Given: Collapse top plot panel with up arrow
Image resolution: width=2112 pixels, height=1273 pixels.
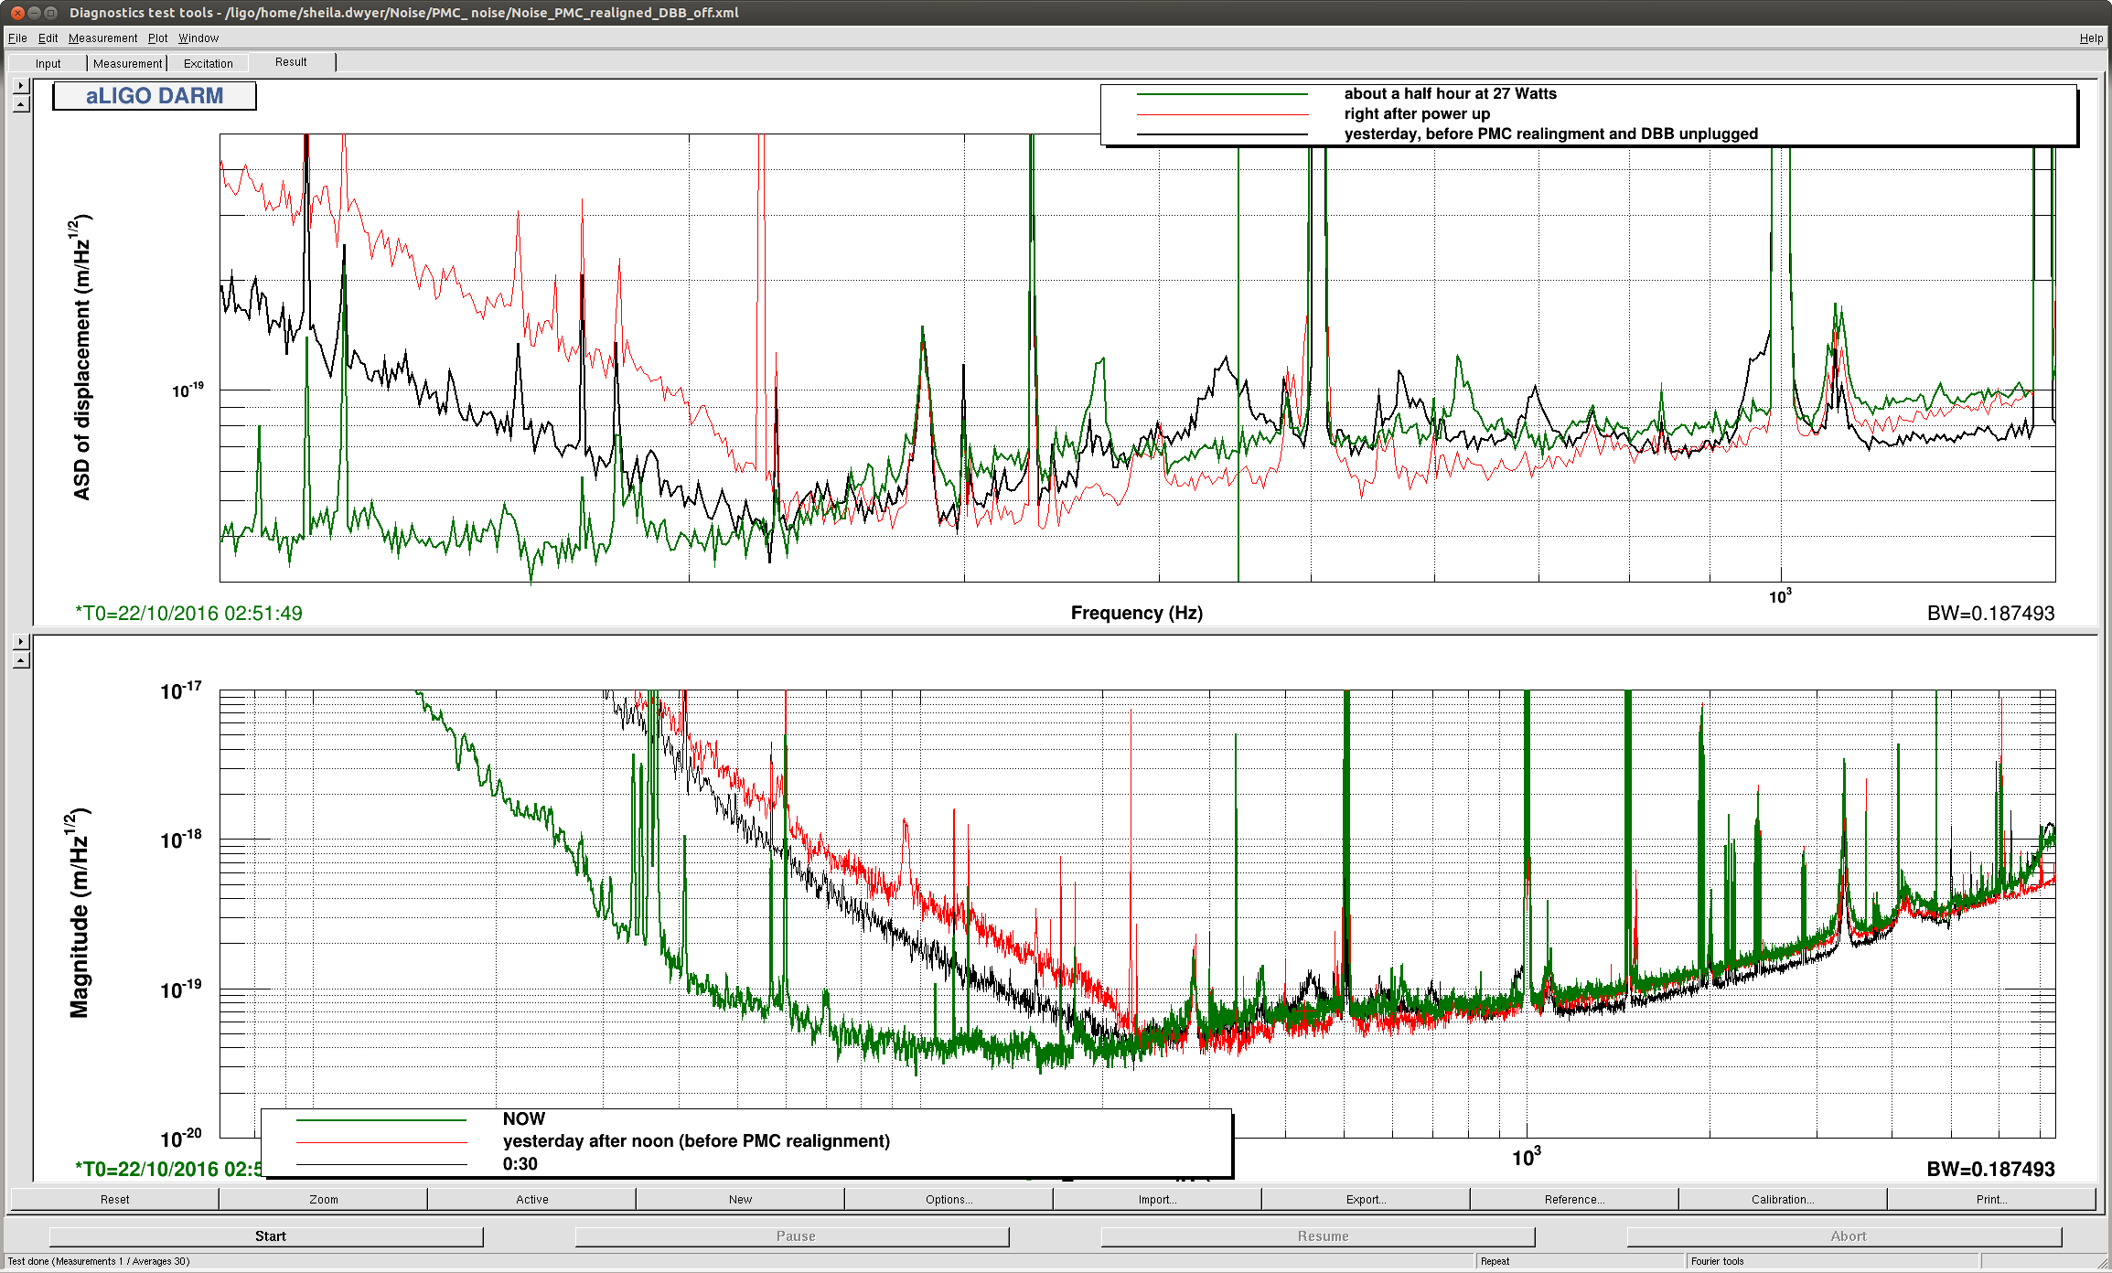Looking at the screenshot, I should click(x=21, y=104).
